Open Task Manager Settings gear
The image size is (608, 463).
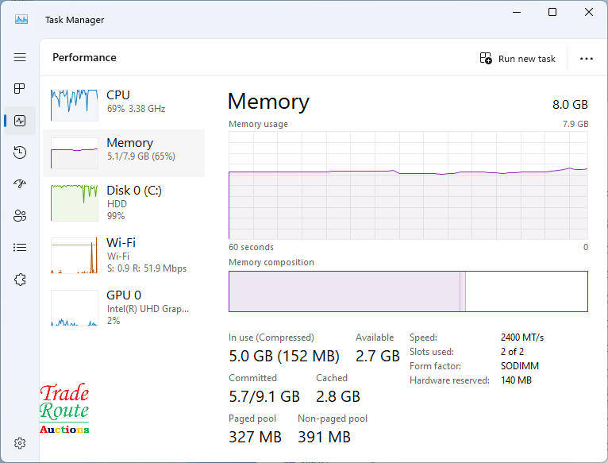pyautogui.click(x=20, y=443)
